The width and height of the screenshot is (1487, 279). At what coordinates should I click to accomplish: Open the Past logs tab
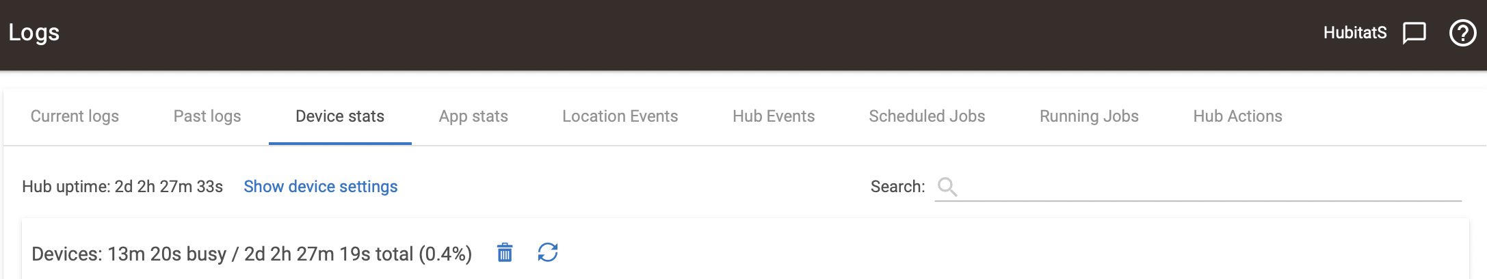point(207,116)
